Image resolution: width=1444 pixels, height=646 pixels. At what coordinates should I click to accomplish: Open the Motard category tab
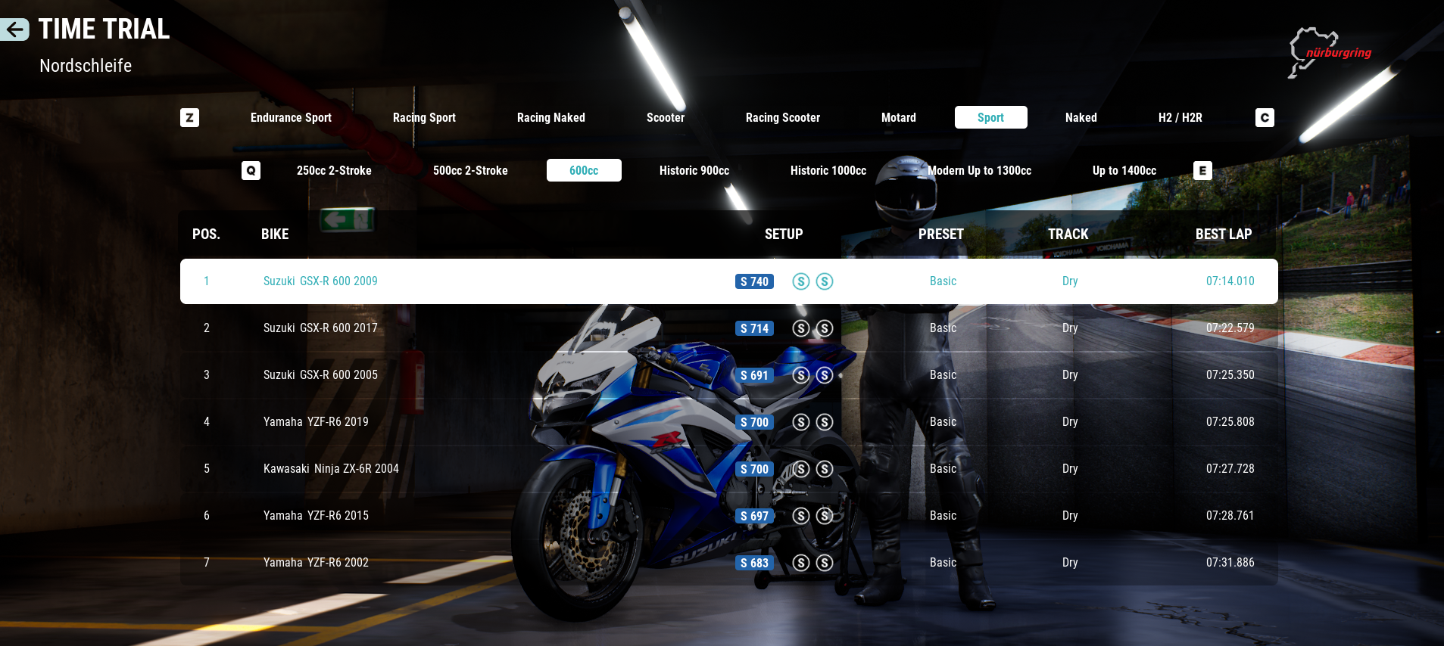tap(899, 117)
